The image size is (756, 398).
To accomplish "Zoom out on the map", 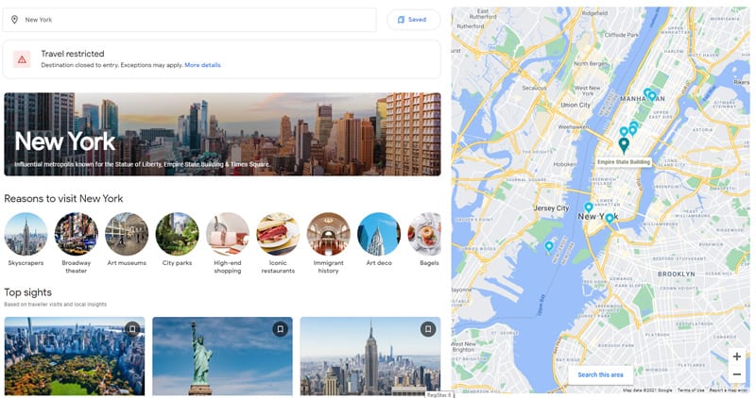I will pyautogui.click(x=737, y=373).
